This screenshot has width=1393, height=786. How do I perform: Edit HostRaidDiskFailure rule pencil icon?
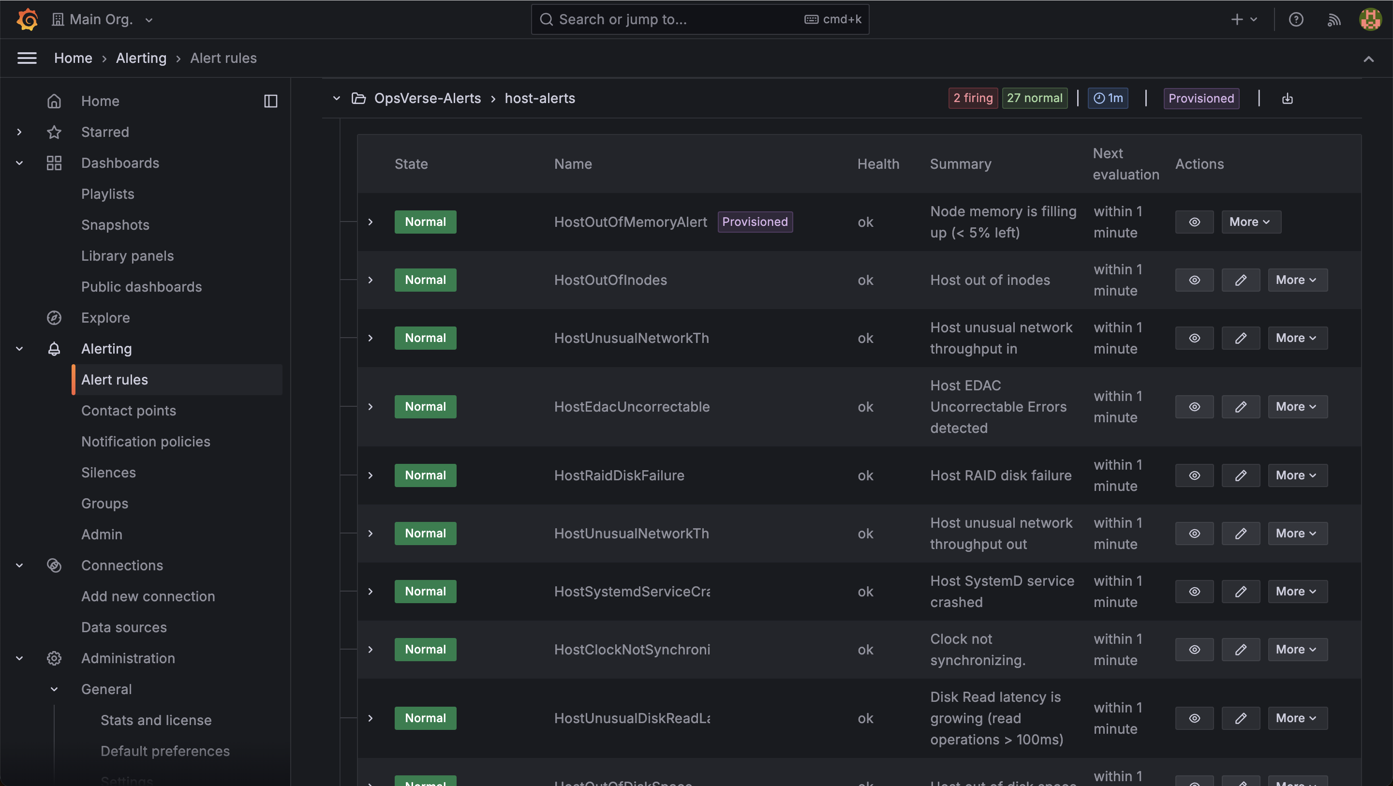(1241, 475)
